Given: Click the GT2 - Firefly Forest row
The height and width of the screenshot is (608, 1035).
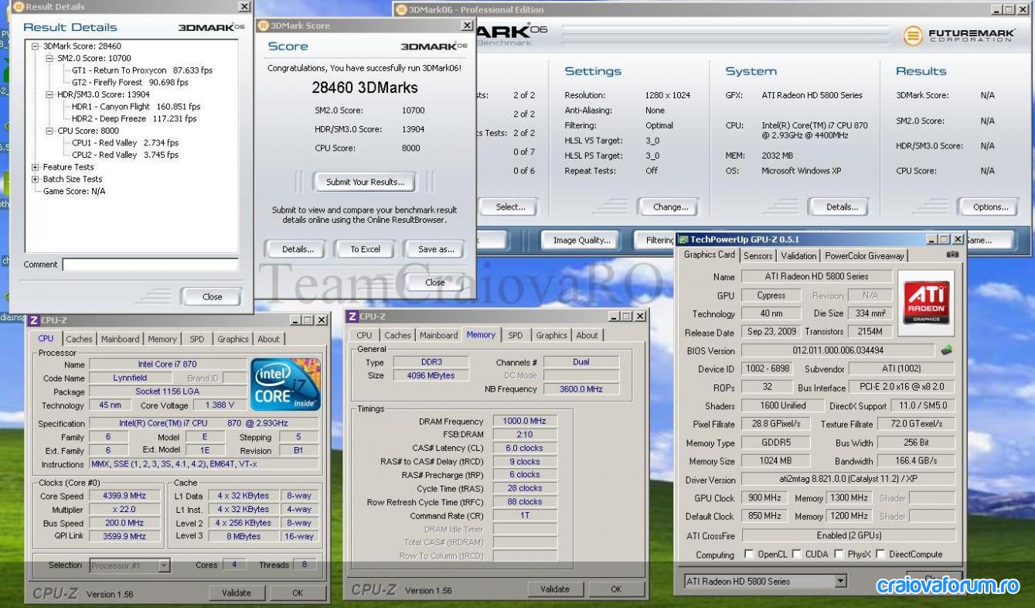Looking at the screenshot, I should 130,82.
